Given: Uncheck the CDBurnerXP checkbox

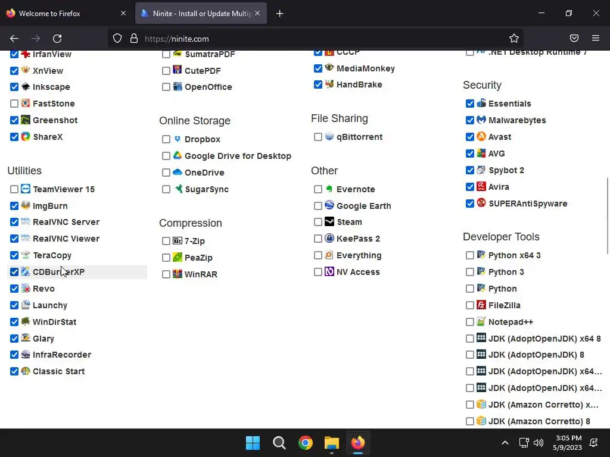Looking at the screenshot, I should [14, 272].
